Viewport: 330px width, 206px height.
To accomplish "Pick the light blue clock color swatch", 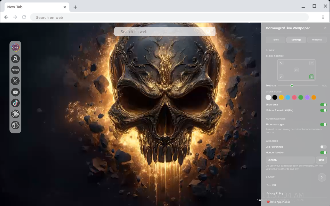I will coord(288,97).
